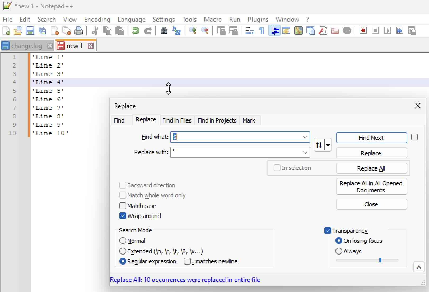The width and height of the screenshot is (429, 292).
Task: Click the Print toolbar icon
Action: coord(79,31)
